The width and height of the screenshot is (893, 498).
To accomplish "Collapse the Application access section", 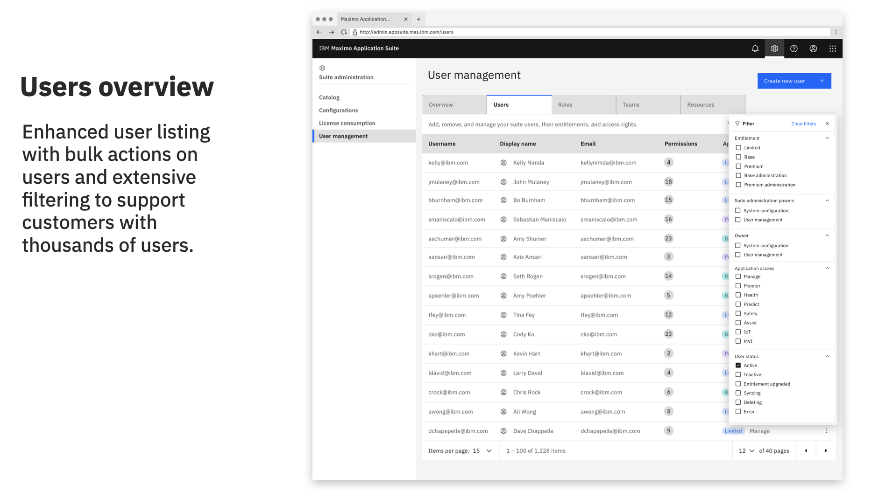I will pos(827,268).
